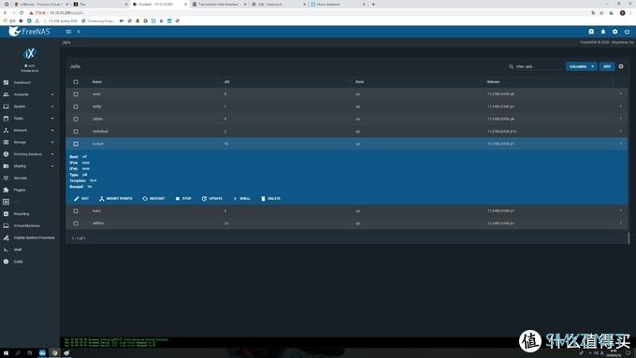Tick the checkbox of the highlighted expanded jail
636x358 pixels.
(x=76, y=144)
